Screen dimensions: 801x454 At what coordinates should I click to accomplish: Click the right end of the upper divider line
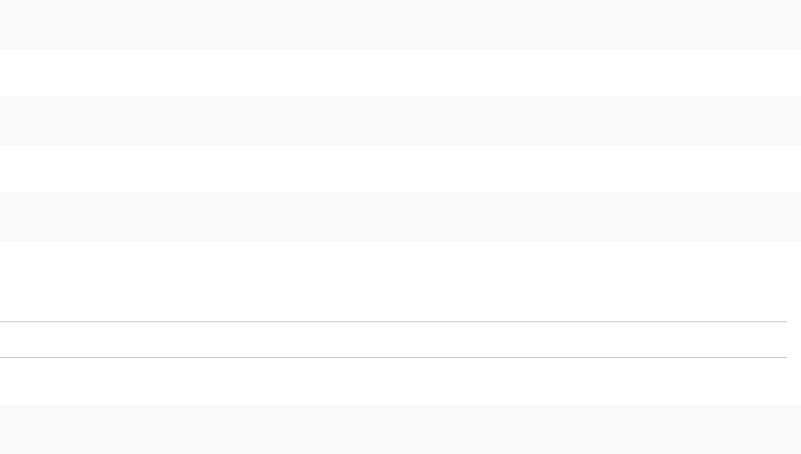[x=781, y=321]
